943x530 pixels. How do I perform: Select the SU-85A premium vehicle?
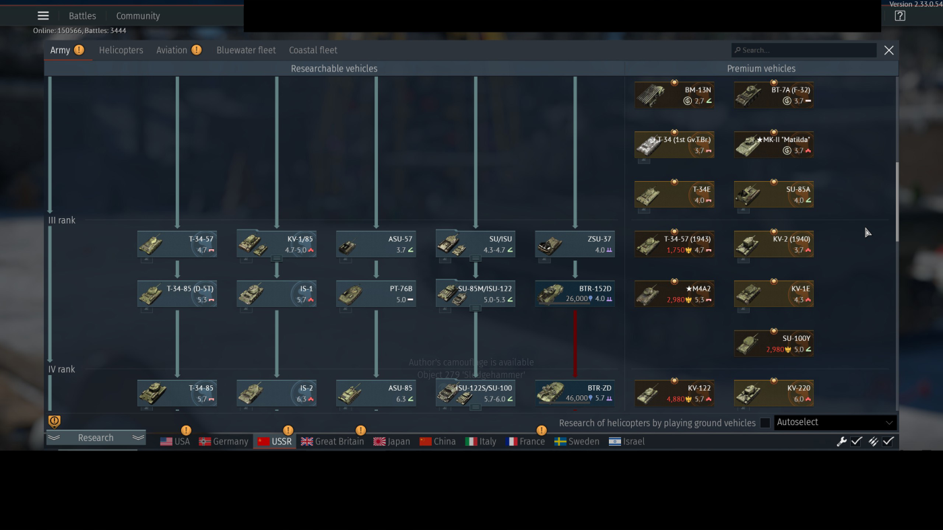[x=774, y=195]
